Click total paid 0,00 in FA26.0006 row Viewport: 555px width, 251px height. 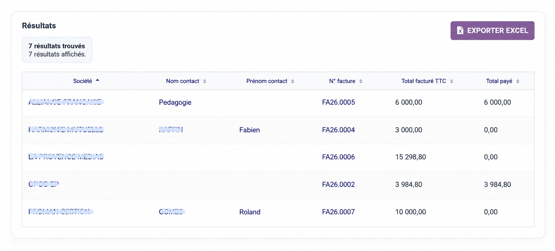(x=491, y=157)
